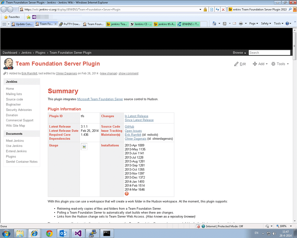Expand the Add dropdown on wiki page
Screen dimensions: 297x238
[260, 64]
